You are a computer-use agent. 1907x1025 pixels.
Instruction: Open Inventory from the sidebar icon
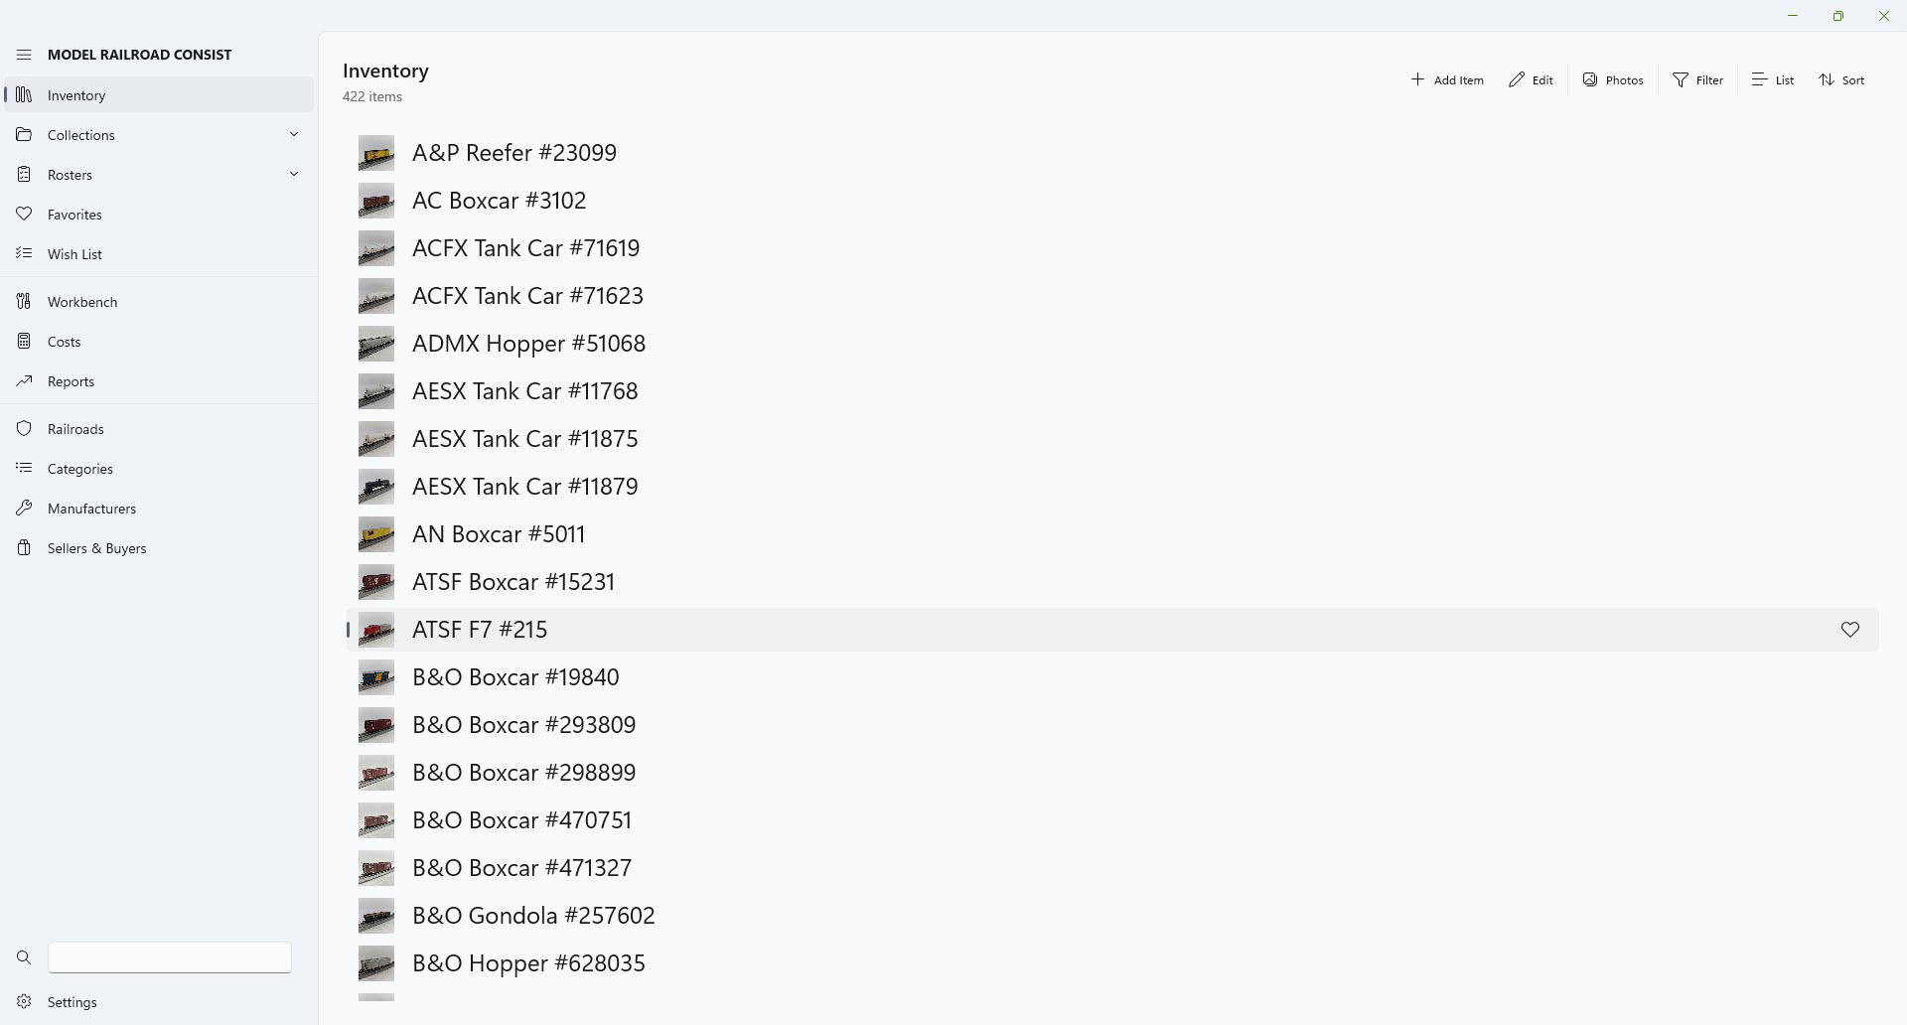click(x=24, y=95)
